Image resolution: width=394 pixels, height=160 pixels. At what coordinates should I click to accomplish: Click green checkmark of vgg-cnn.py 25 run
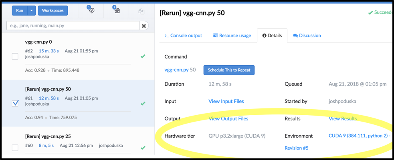[143, 148]
